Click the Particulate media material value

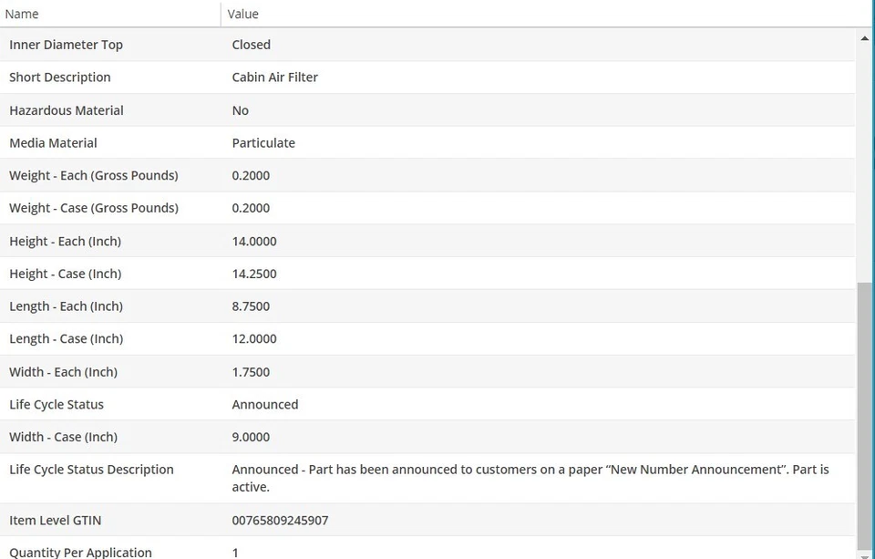pyautogui.click(x=263, y=143)
